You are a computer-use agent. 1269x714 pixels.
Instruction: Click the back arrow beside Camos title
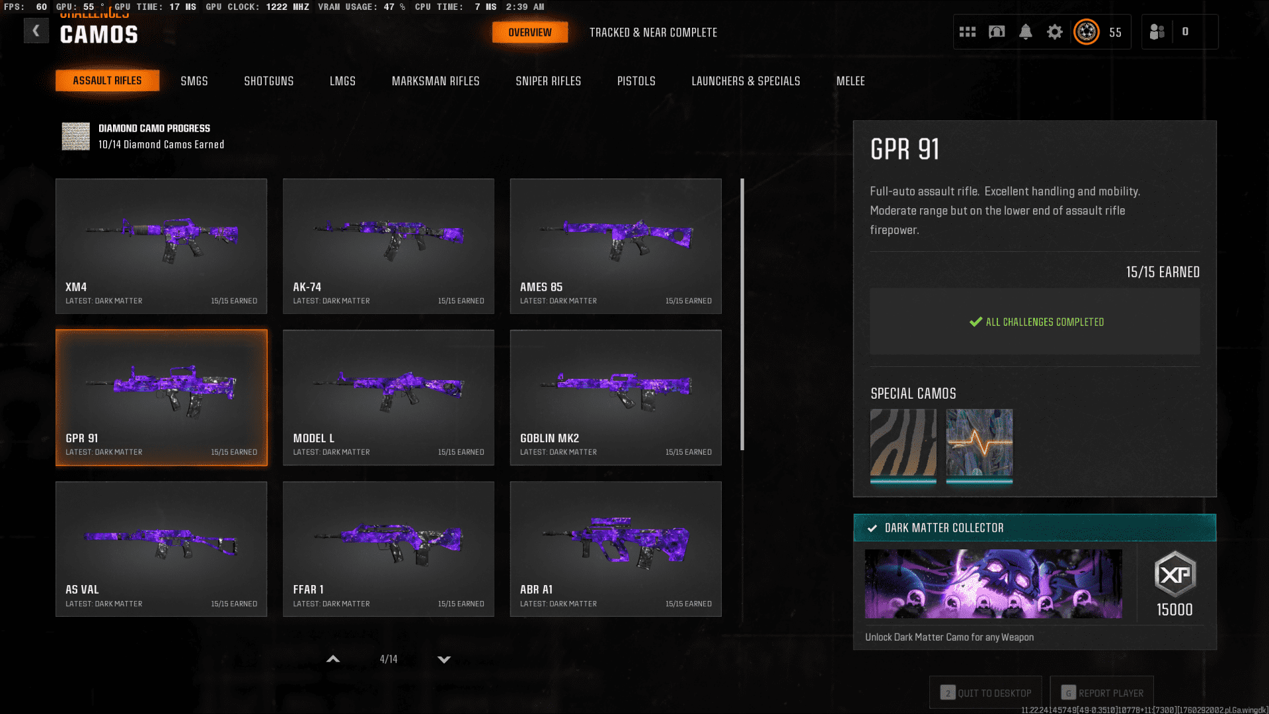(36, 30)
